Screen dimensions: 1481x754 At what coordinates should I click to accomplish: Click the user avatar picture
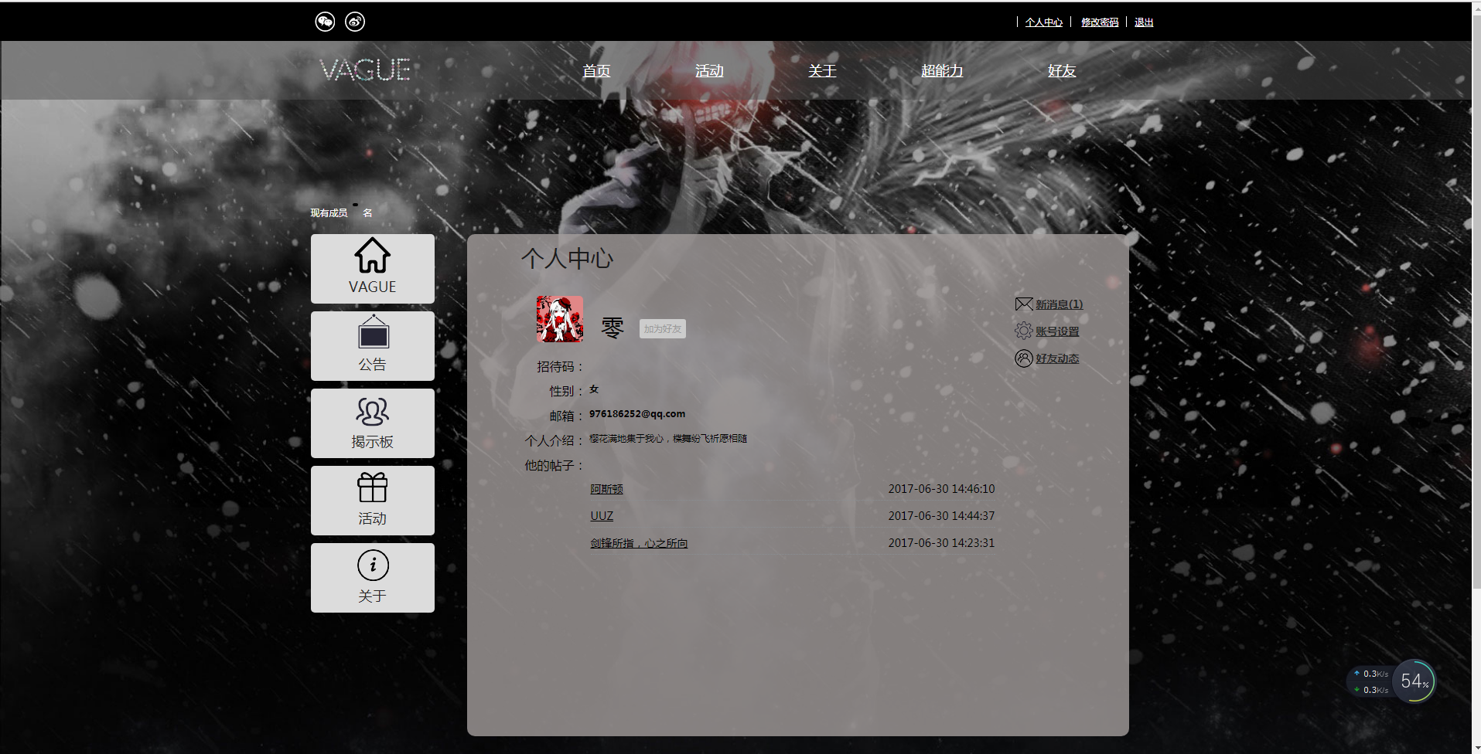click(x=560, y=319)
